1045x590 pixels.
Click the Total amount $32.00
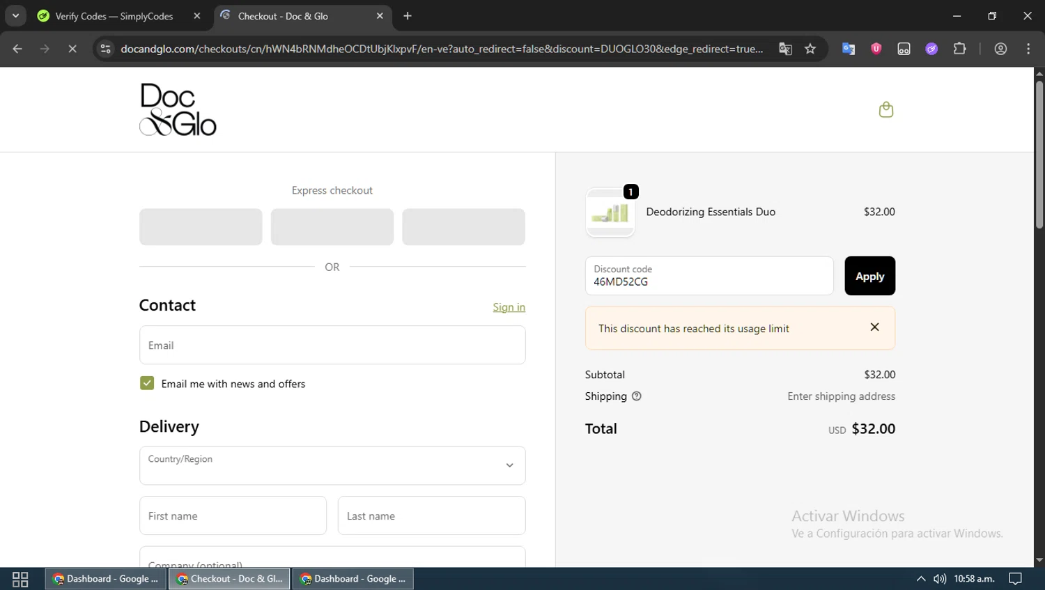874,428
